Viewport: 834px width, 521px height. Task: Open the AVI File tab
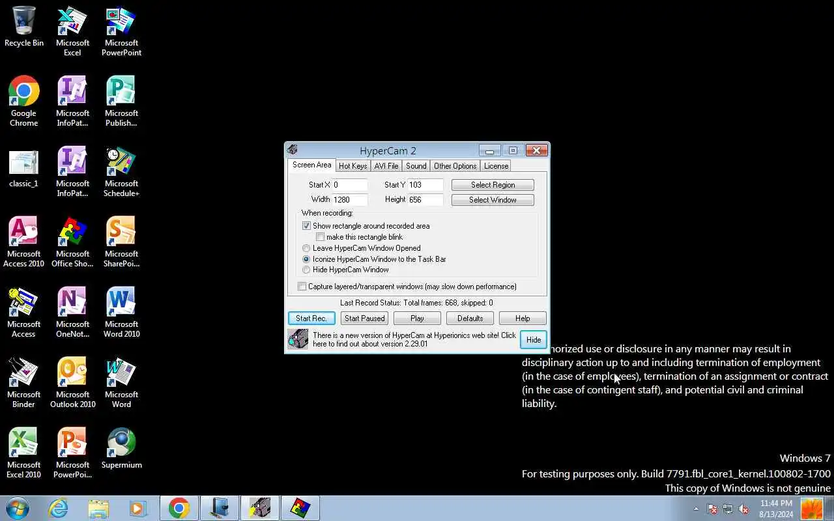click(386, 166)
